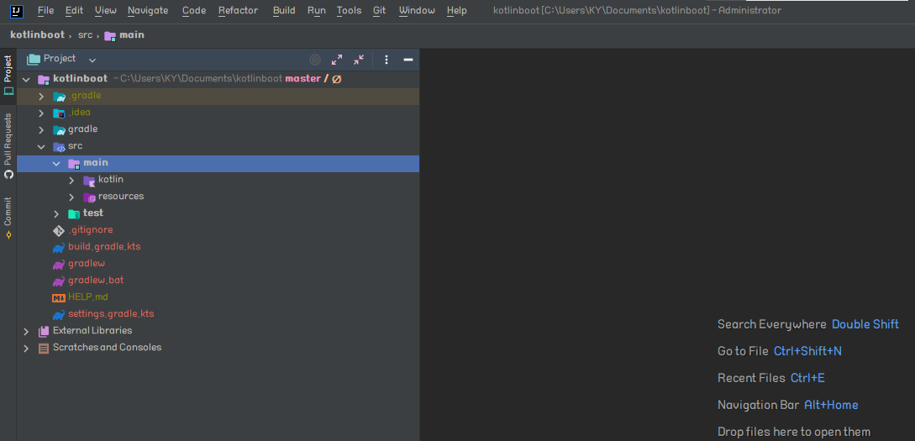The image size is (915, 441).
Task: Click the .gradle folder icon
Action: [59, 97]
